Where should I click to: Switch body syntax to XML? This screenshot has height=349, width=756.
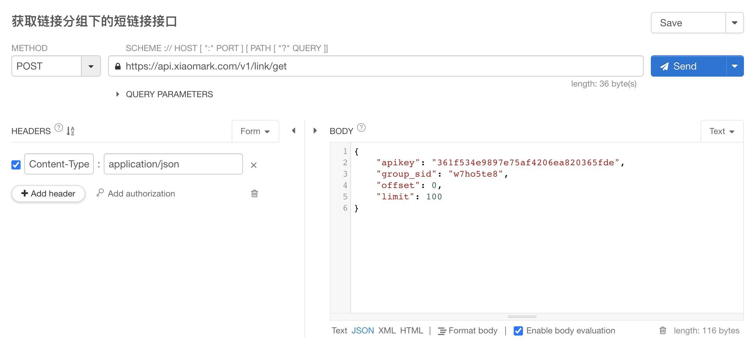click(x=387, y=331)
